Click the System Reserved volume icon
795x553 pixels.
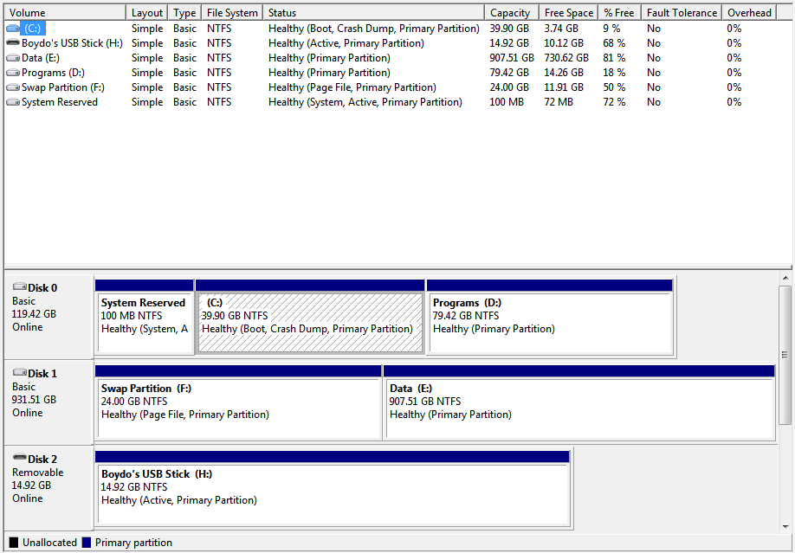[x=12, y=101]
